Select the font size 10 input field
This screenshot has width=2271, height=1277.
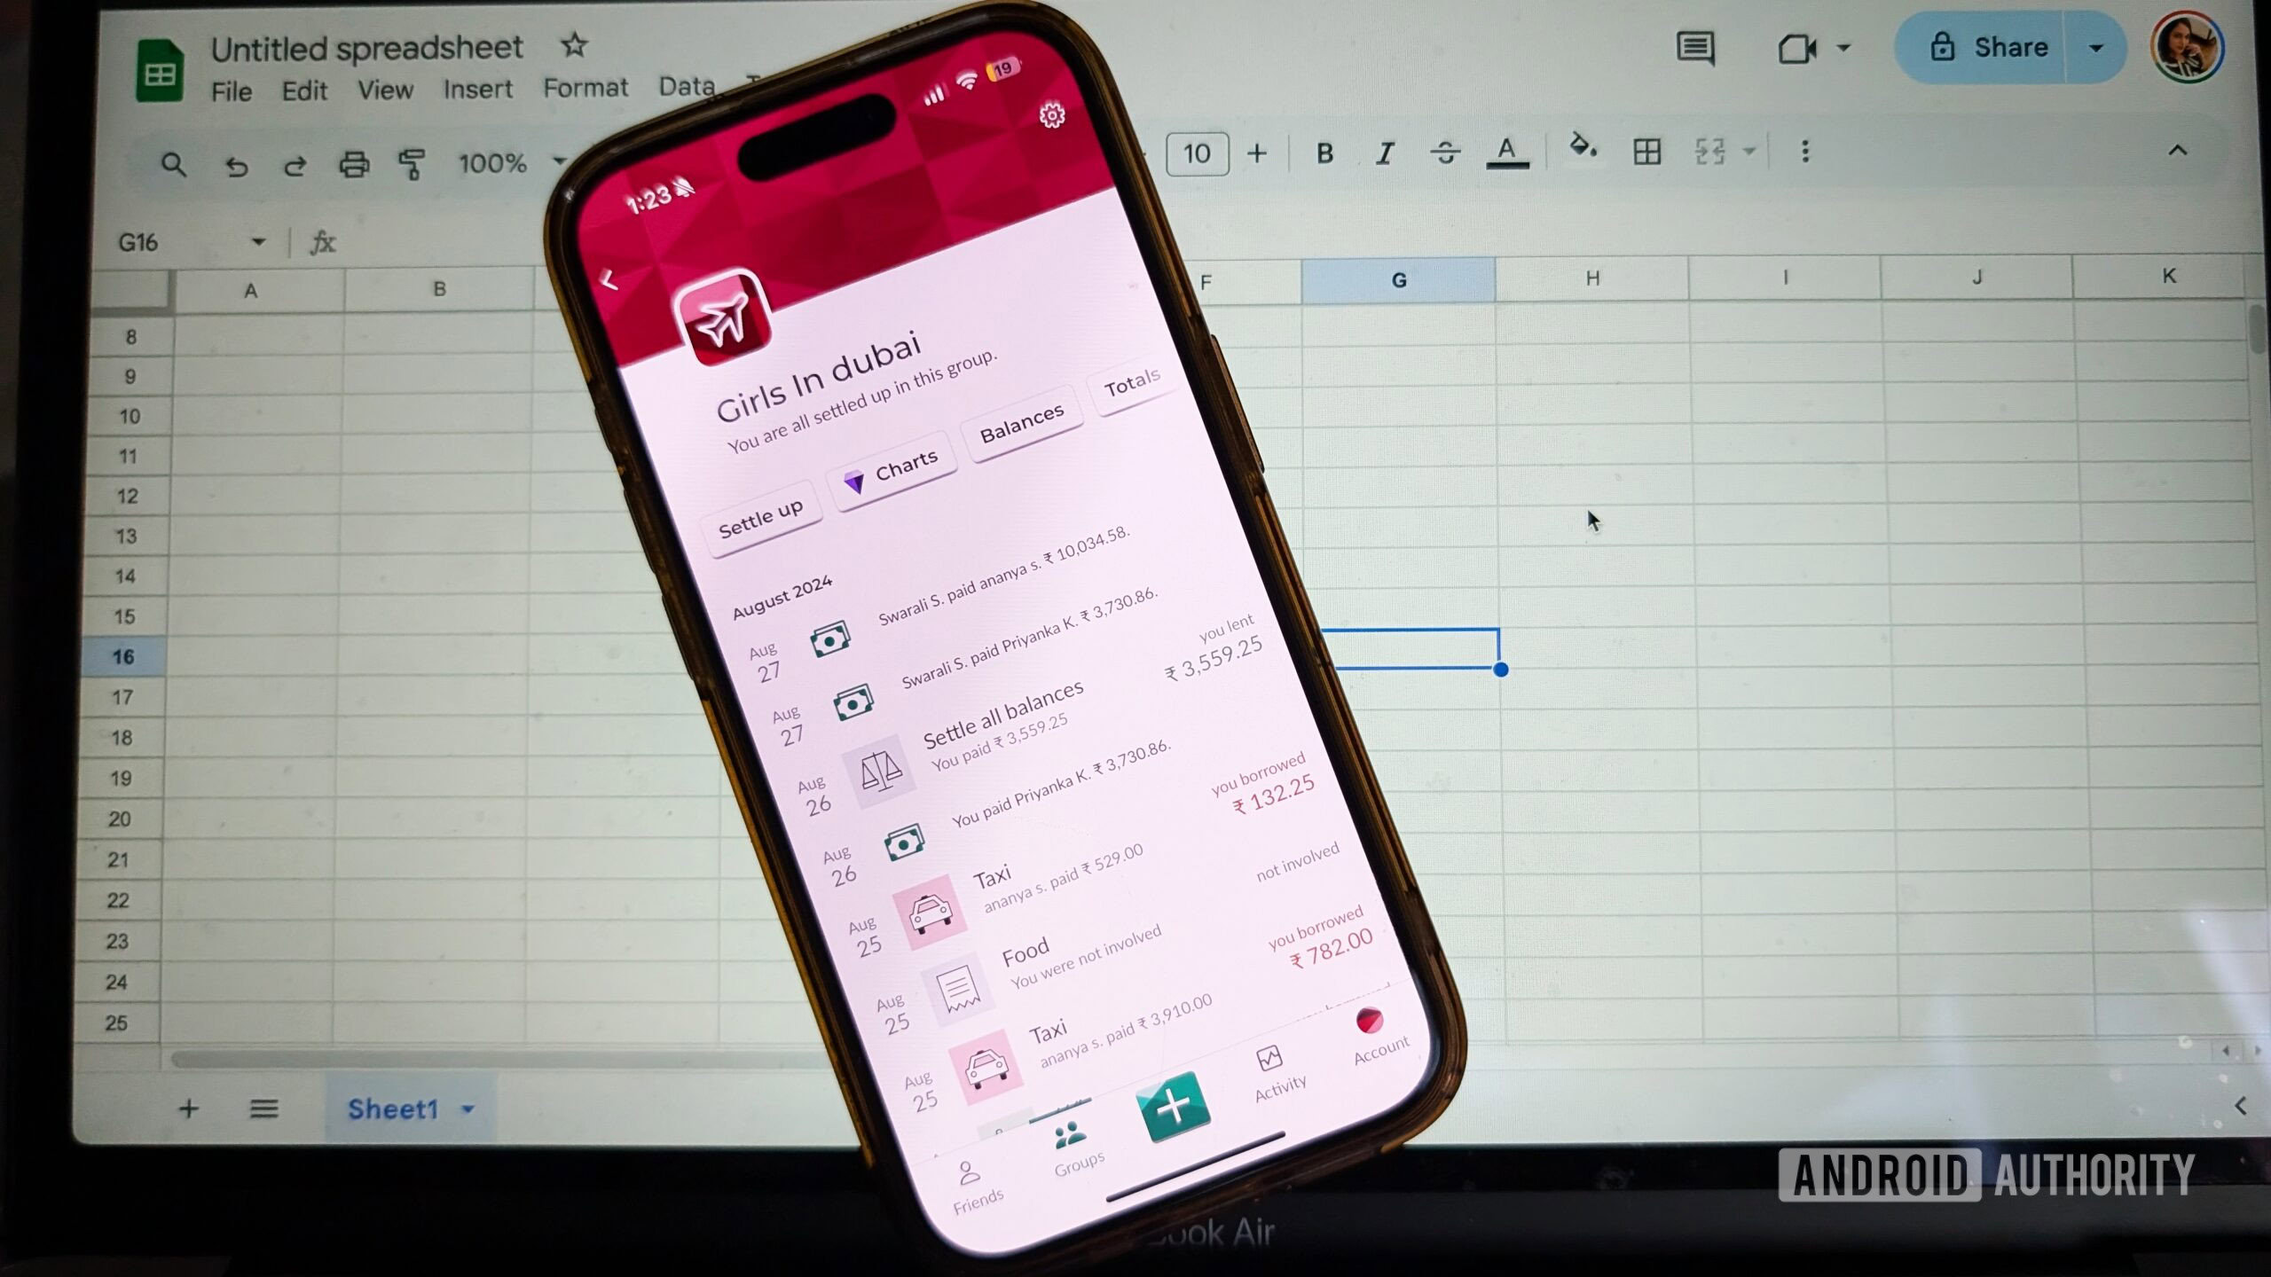click(1195, 153)
